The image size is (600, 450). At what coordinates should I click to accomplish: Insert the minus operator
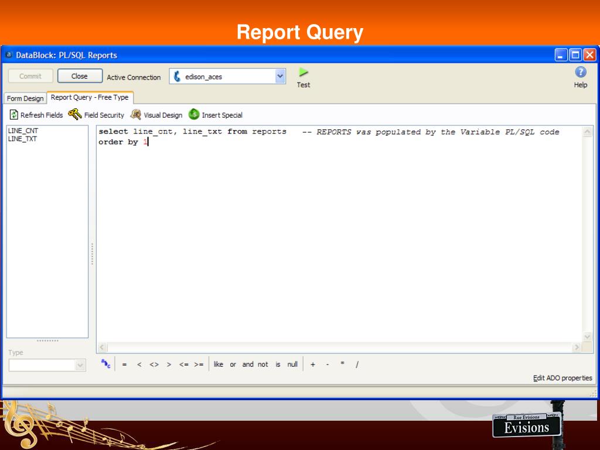pos(328,364)
